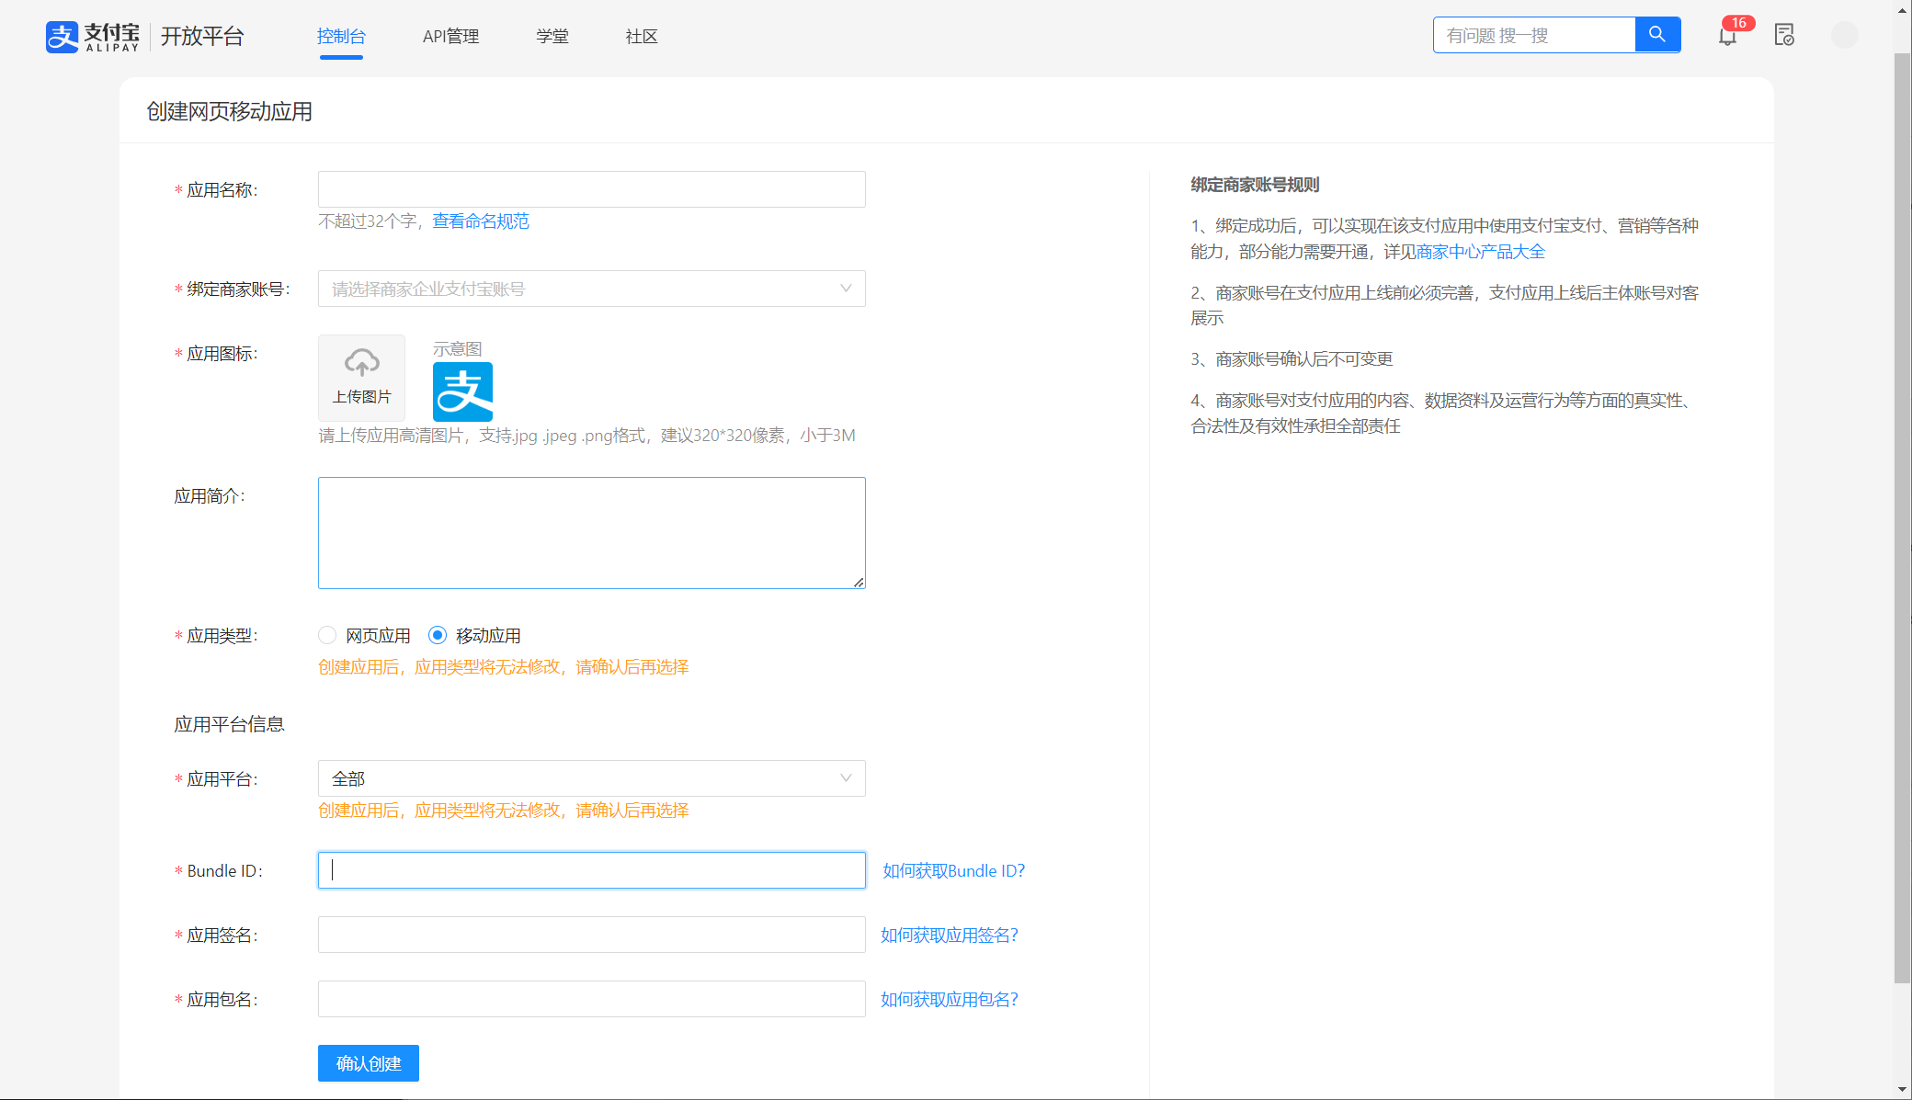Click the 应用平台信息 section heading
The width and height of the screenshot is (1912, 1100).
coord(229,724)
